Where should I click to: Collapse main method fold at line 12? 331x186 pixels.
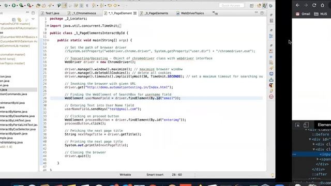[48, 40]
